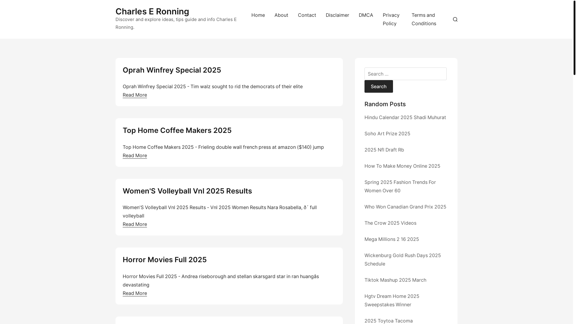Open Hgtv Dream Home 2025 Sweepstakes Winner
The height and width of the screenshot is (324, 576).
pos(391,300)
